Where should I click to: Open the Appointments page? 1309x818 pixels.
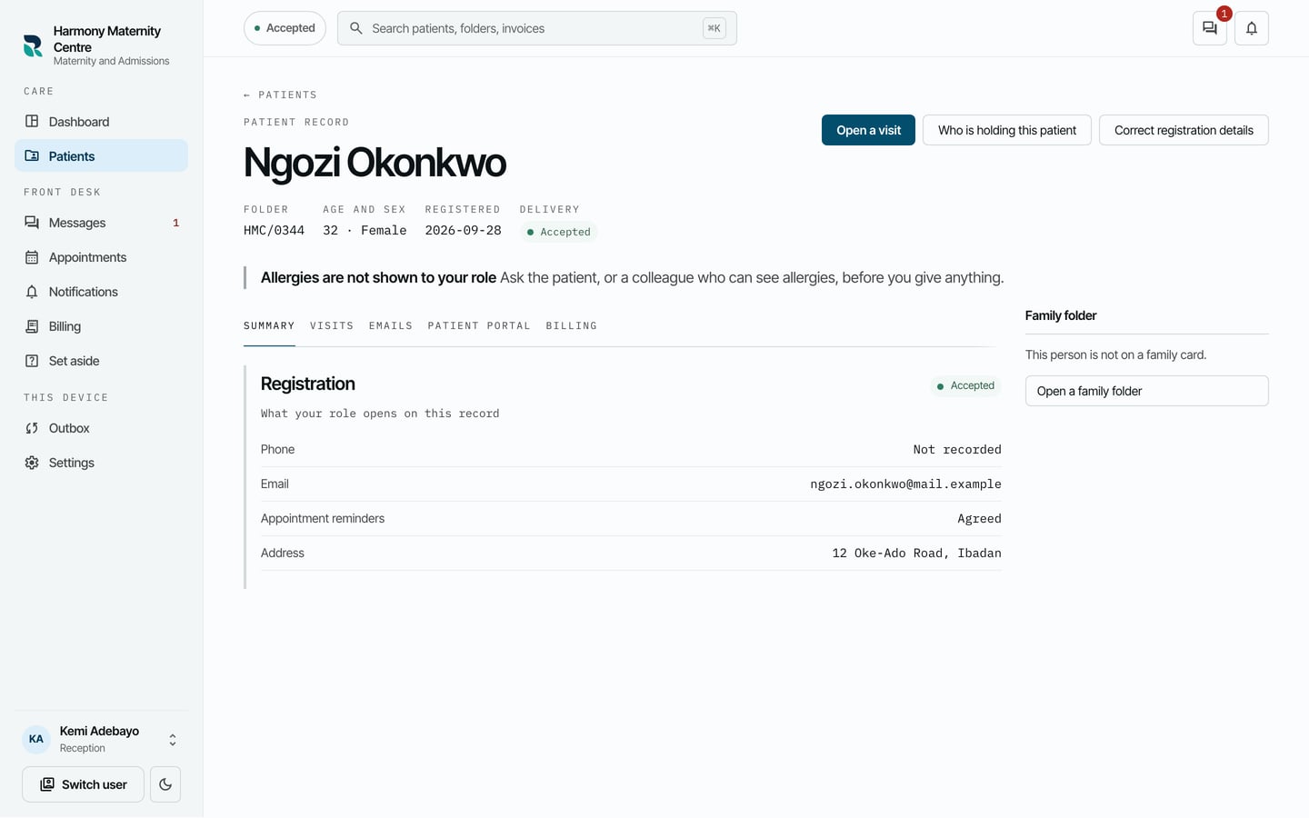pyautogui.click(x=101, y=257)
